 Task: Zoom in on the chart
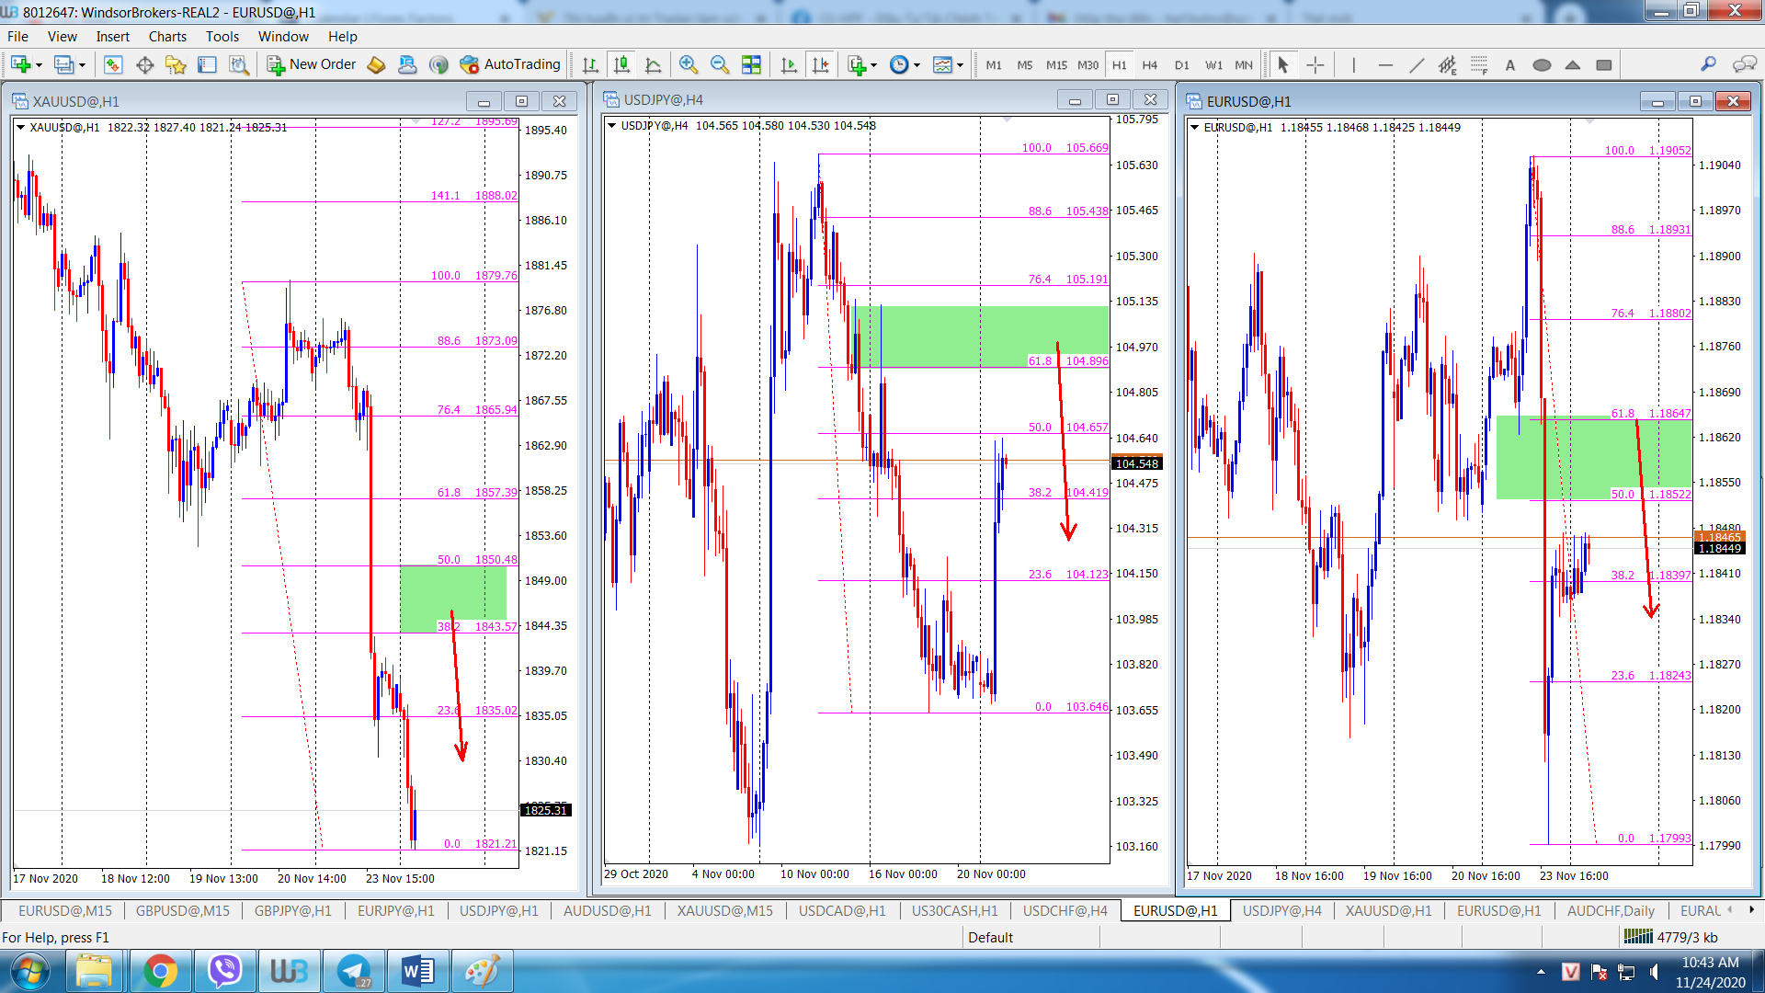[x=689, y=64]
